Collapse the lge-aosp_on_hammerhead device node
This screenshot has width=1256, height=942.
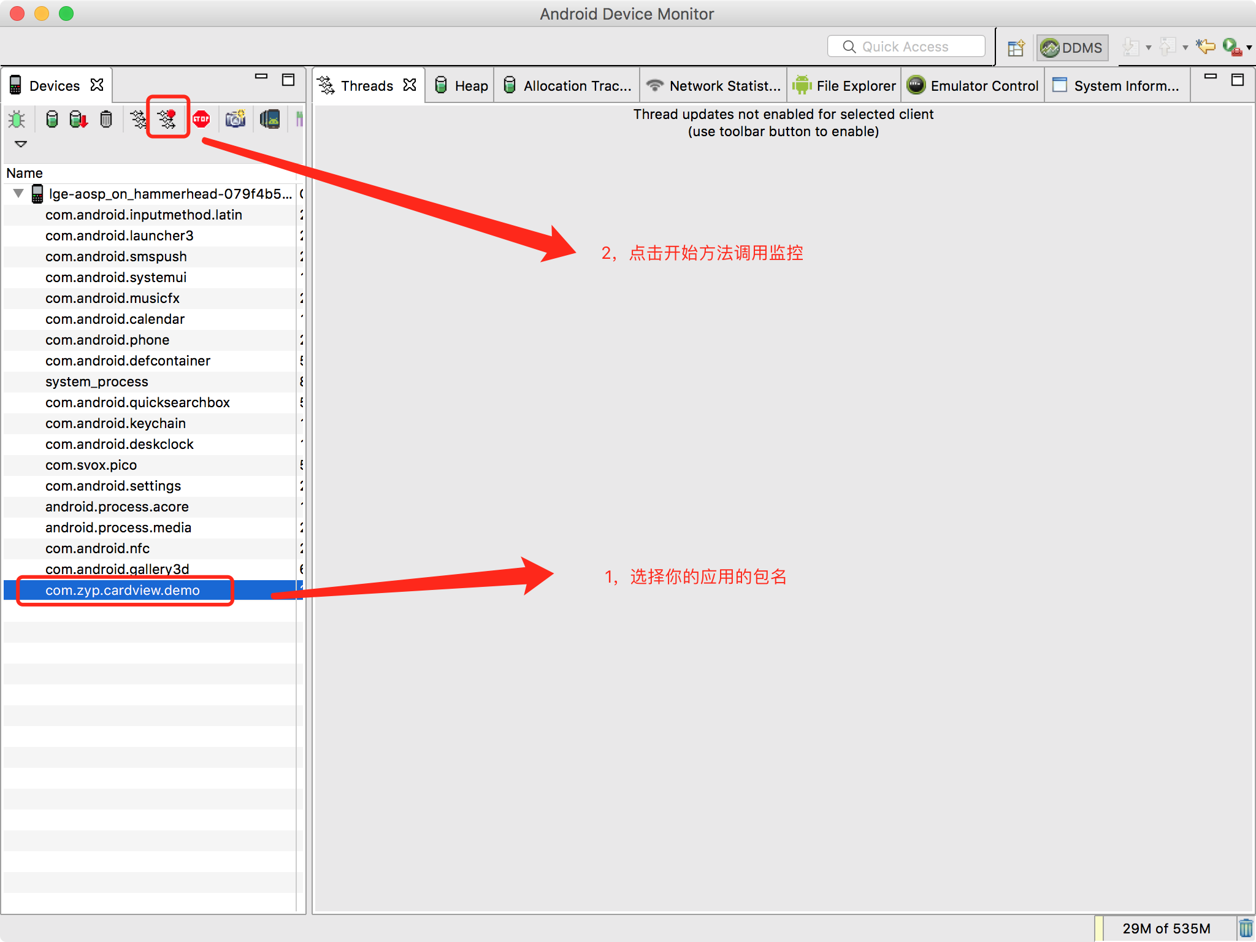click(x=18, y=194)
